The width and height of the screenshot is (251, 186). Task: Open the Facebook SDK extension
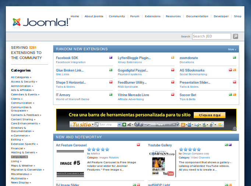click(x=67, y=58)
